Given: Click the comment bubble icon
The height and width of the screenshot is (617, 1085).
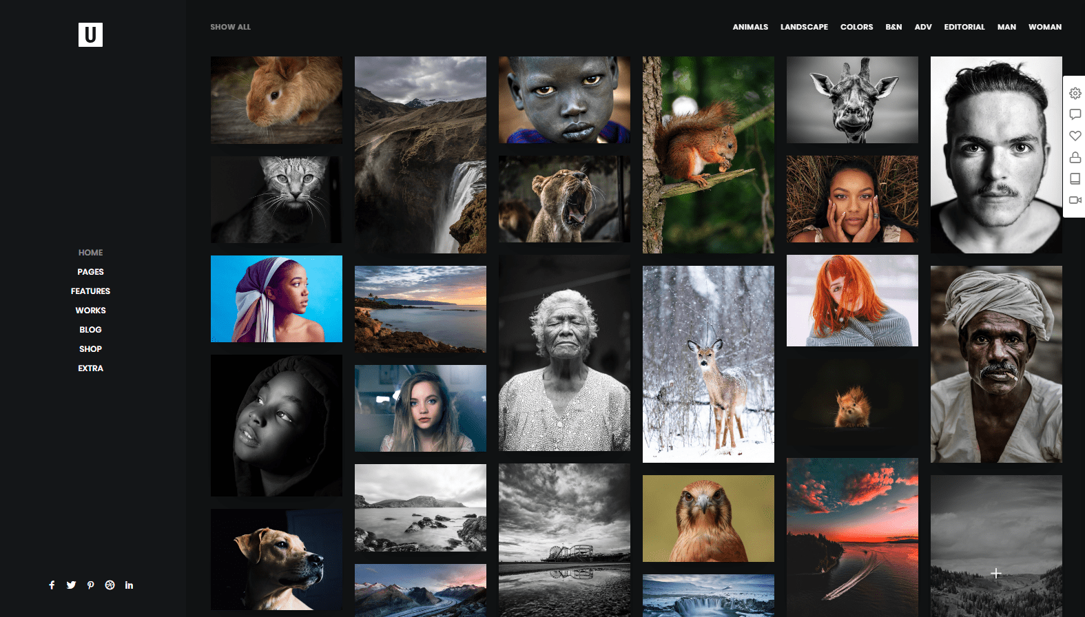Looking at the screenshot, I should tap(1075, 114).
